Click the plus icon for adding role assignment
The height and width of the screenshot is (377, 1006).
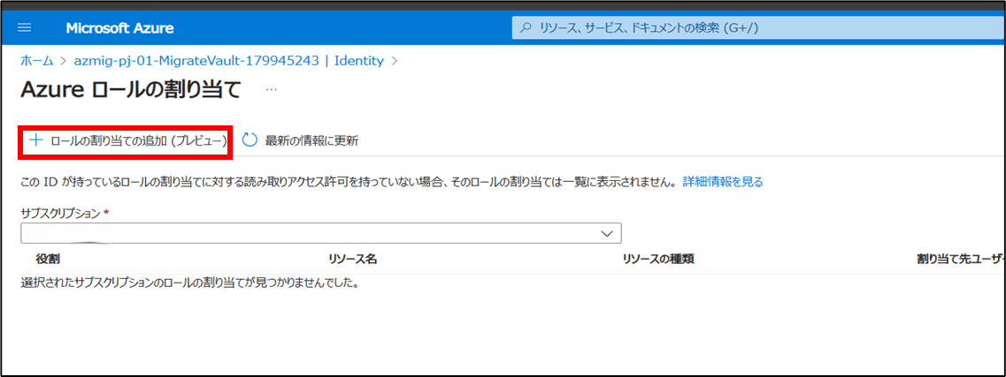tap(36, 140)
